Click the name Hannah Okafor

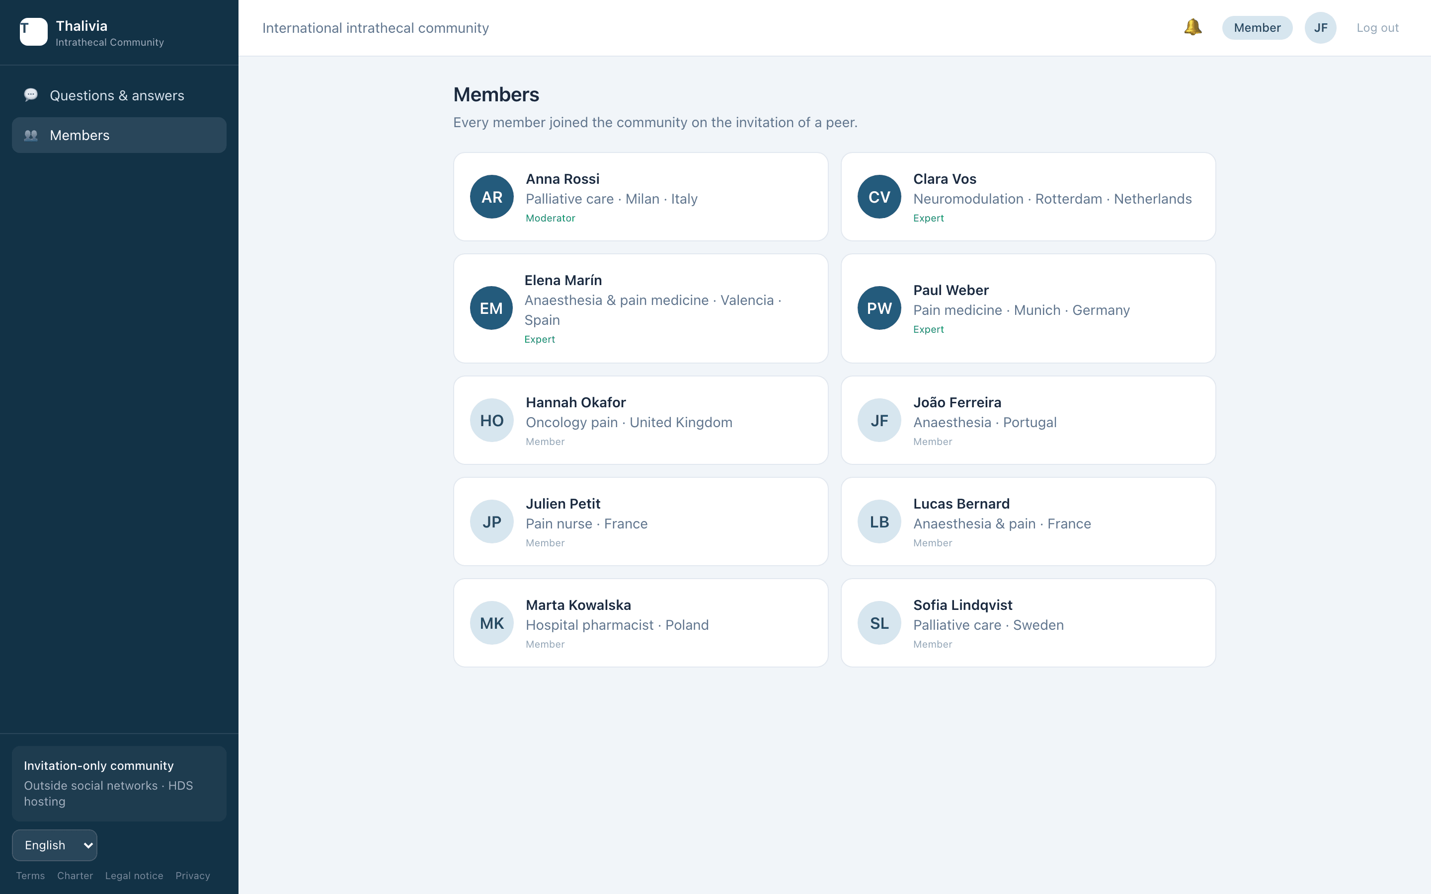click(575, 403)
